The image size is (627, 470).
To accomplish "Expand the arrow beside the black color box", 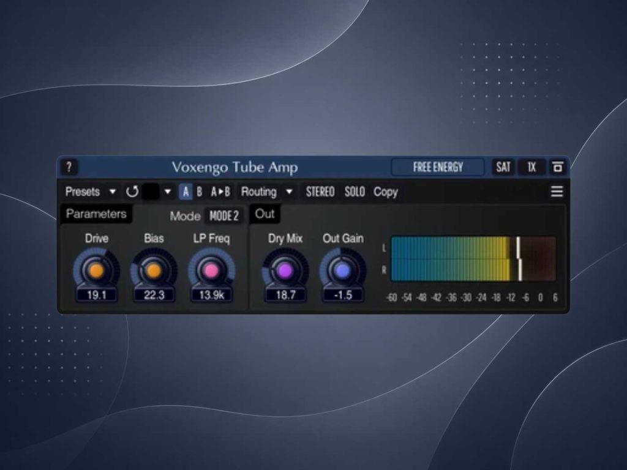I will 168,192.
